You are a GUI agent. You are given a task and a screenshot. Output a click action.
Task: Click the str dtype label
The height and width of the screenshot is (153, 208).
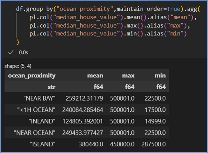tap(51, 87)
